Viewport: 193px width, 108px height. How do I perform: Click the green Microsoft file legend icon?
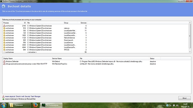point(3,99)
